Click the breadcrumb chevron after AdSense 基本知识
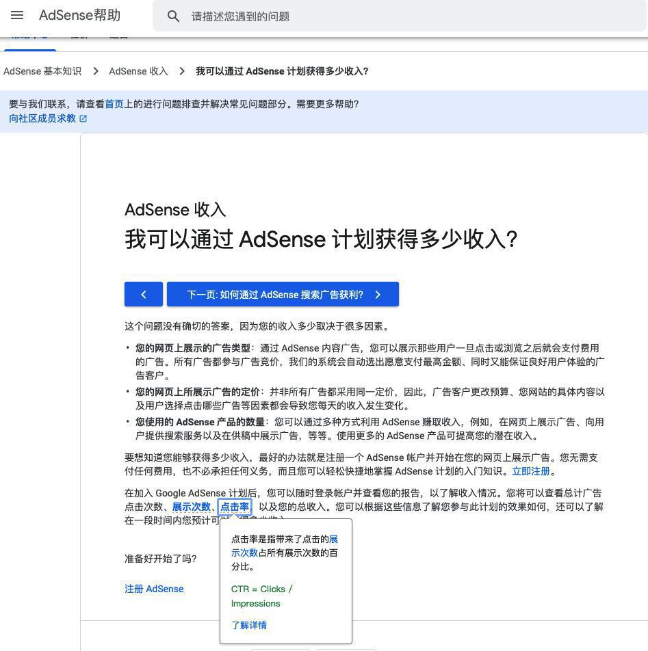This screenshot has height=651, width=648. [x=96, y=71]
